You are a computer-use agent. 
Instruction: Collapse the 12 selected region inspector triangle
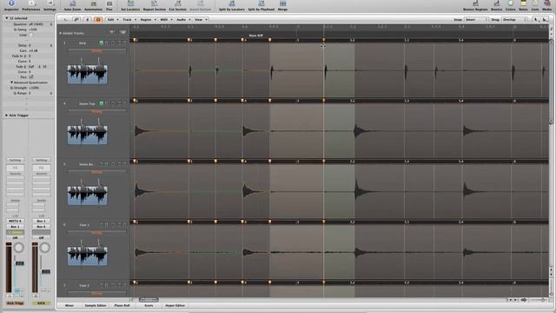(x=7, y=17)
